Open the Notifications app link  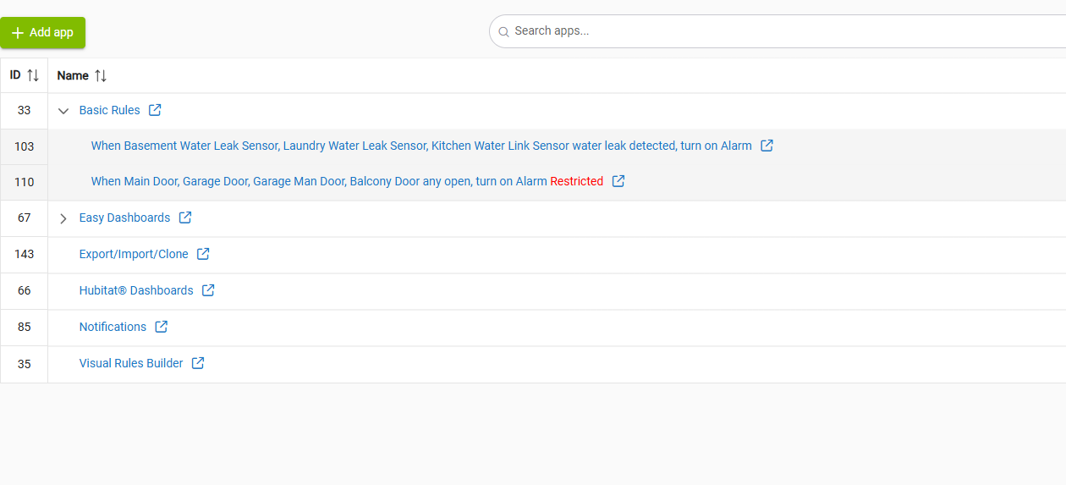click(113, 327)
